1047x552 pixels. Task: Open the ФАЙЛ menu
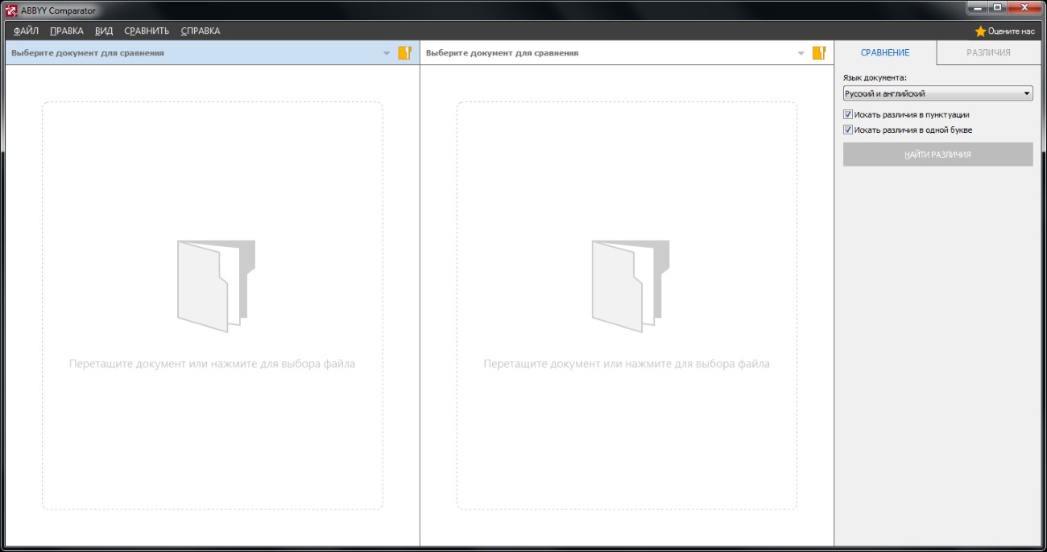26,31
